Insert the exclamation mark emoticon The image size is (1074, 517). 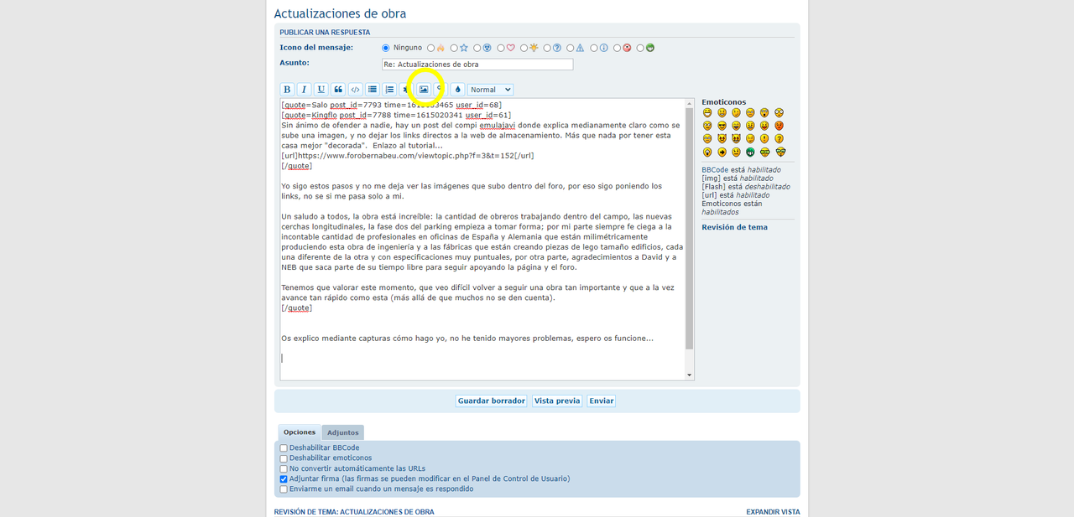coord(764,138)
